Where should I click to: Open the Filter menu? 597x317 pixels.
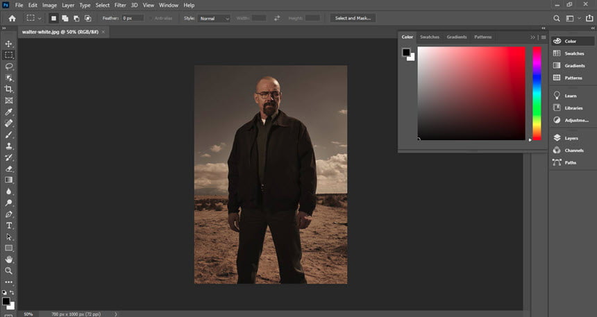[x=120, y=6]
